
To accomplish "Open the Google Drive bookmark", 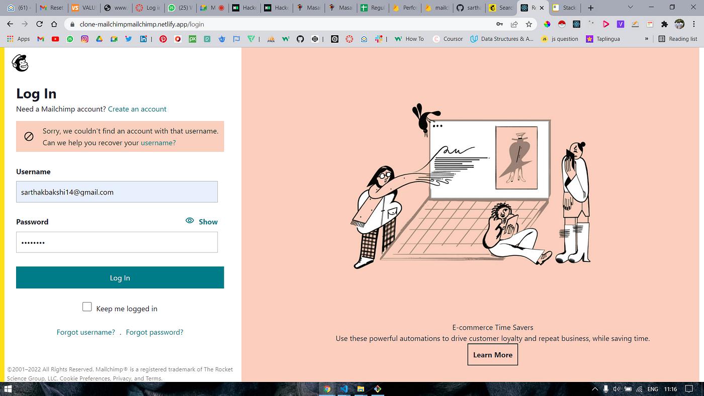I will pyautogui.click(x=100, y=39).
